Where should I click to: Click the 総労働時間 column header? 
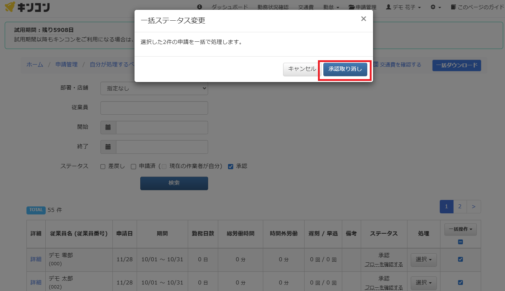coord(240,234)
